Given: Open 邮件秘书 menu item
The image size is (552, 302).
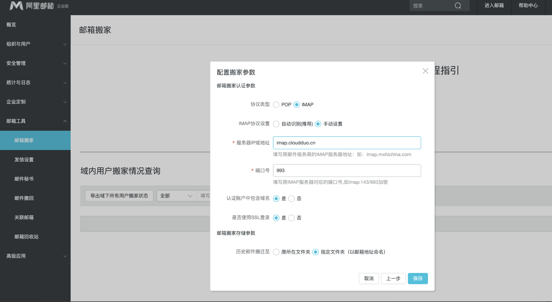Looking at the screenshot, I should point(35,179).
